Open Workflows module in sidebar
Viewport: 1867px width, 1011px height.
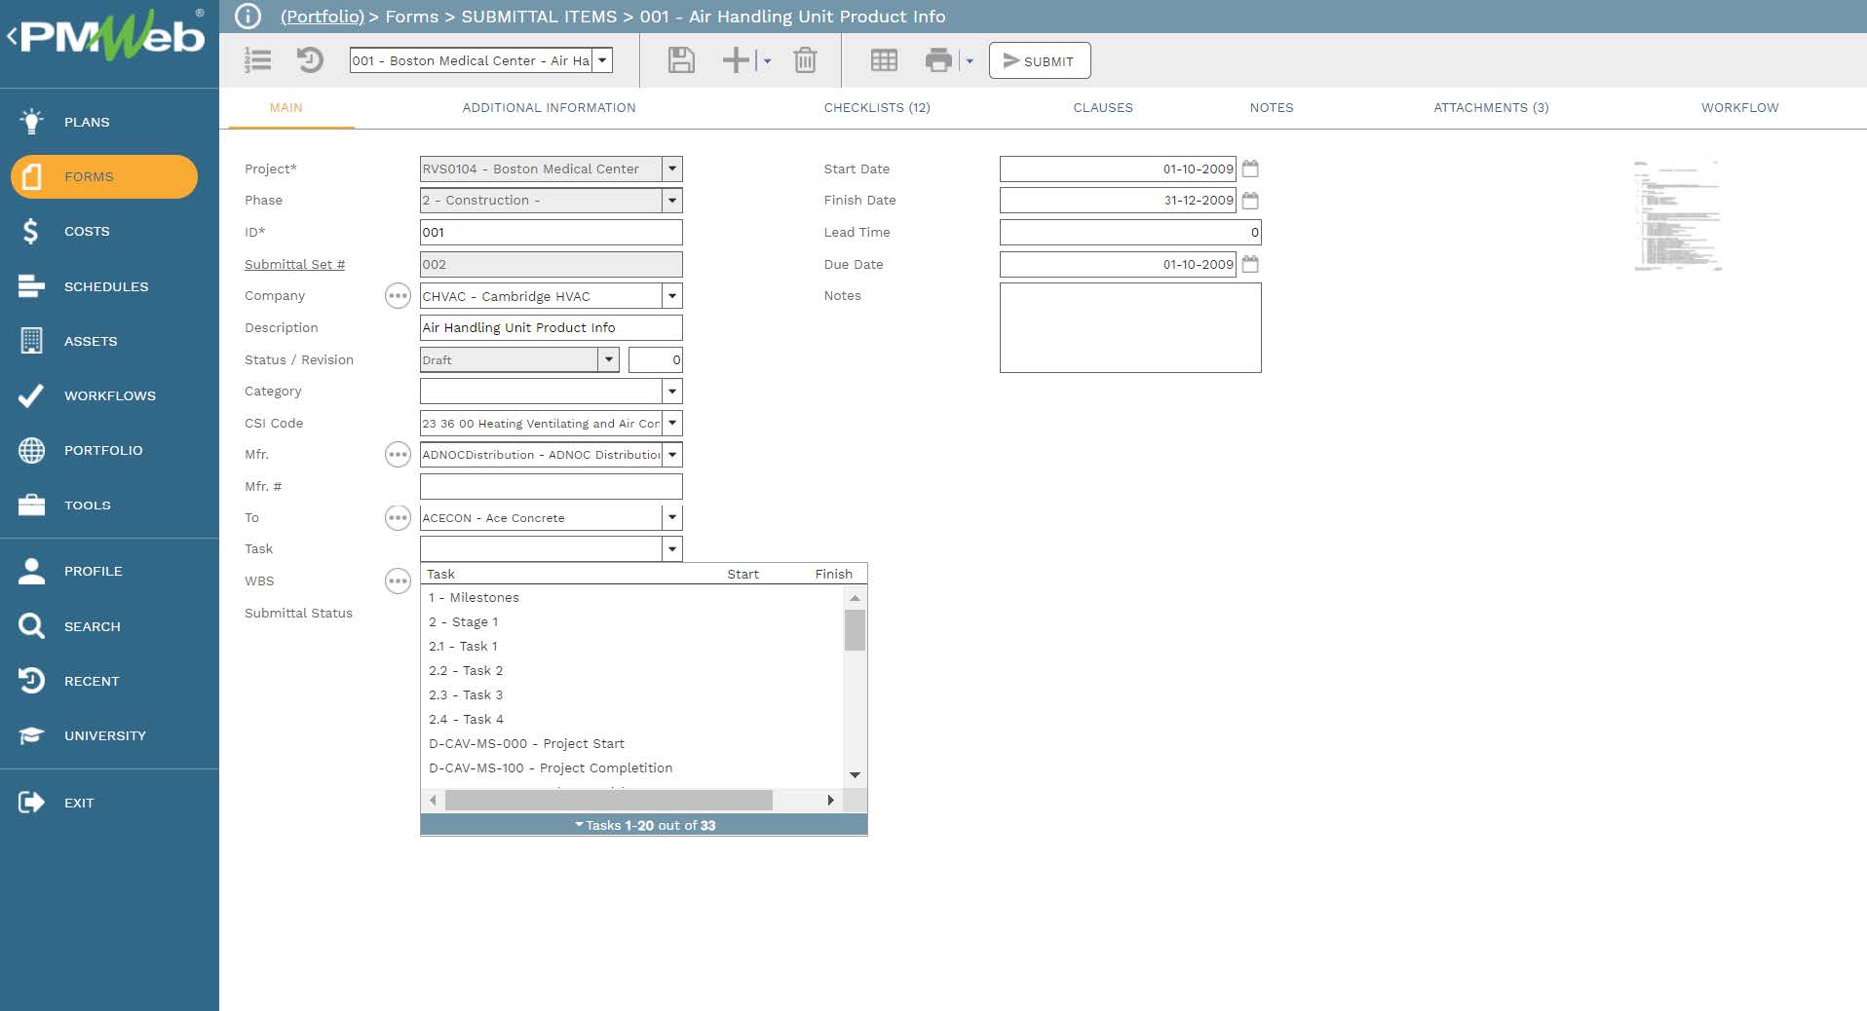(109, 395)
